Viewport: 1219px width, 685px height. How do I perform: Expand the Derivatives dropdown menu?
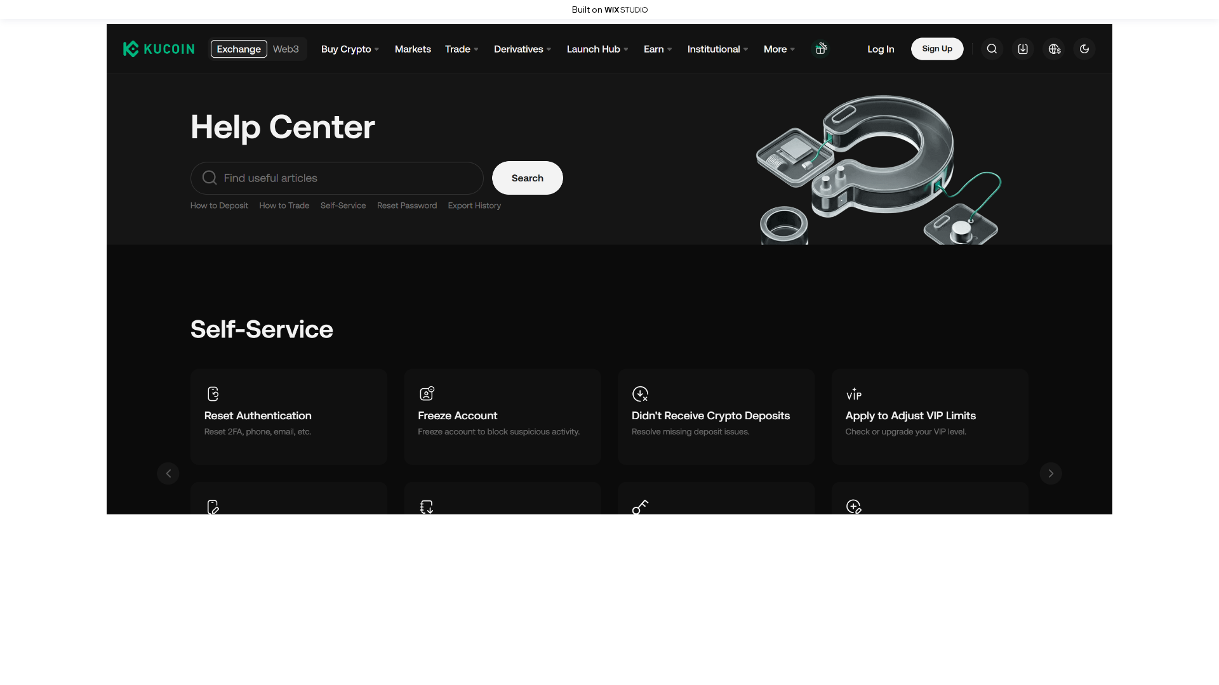click(x=523, y=49)
